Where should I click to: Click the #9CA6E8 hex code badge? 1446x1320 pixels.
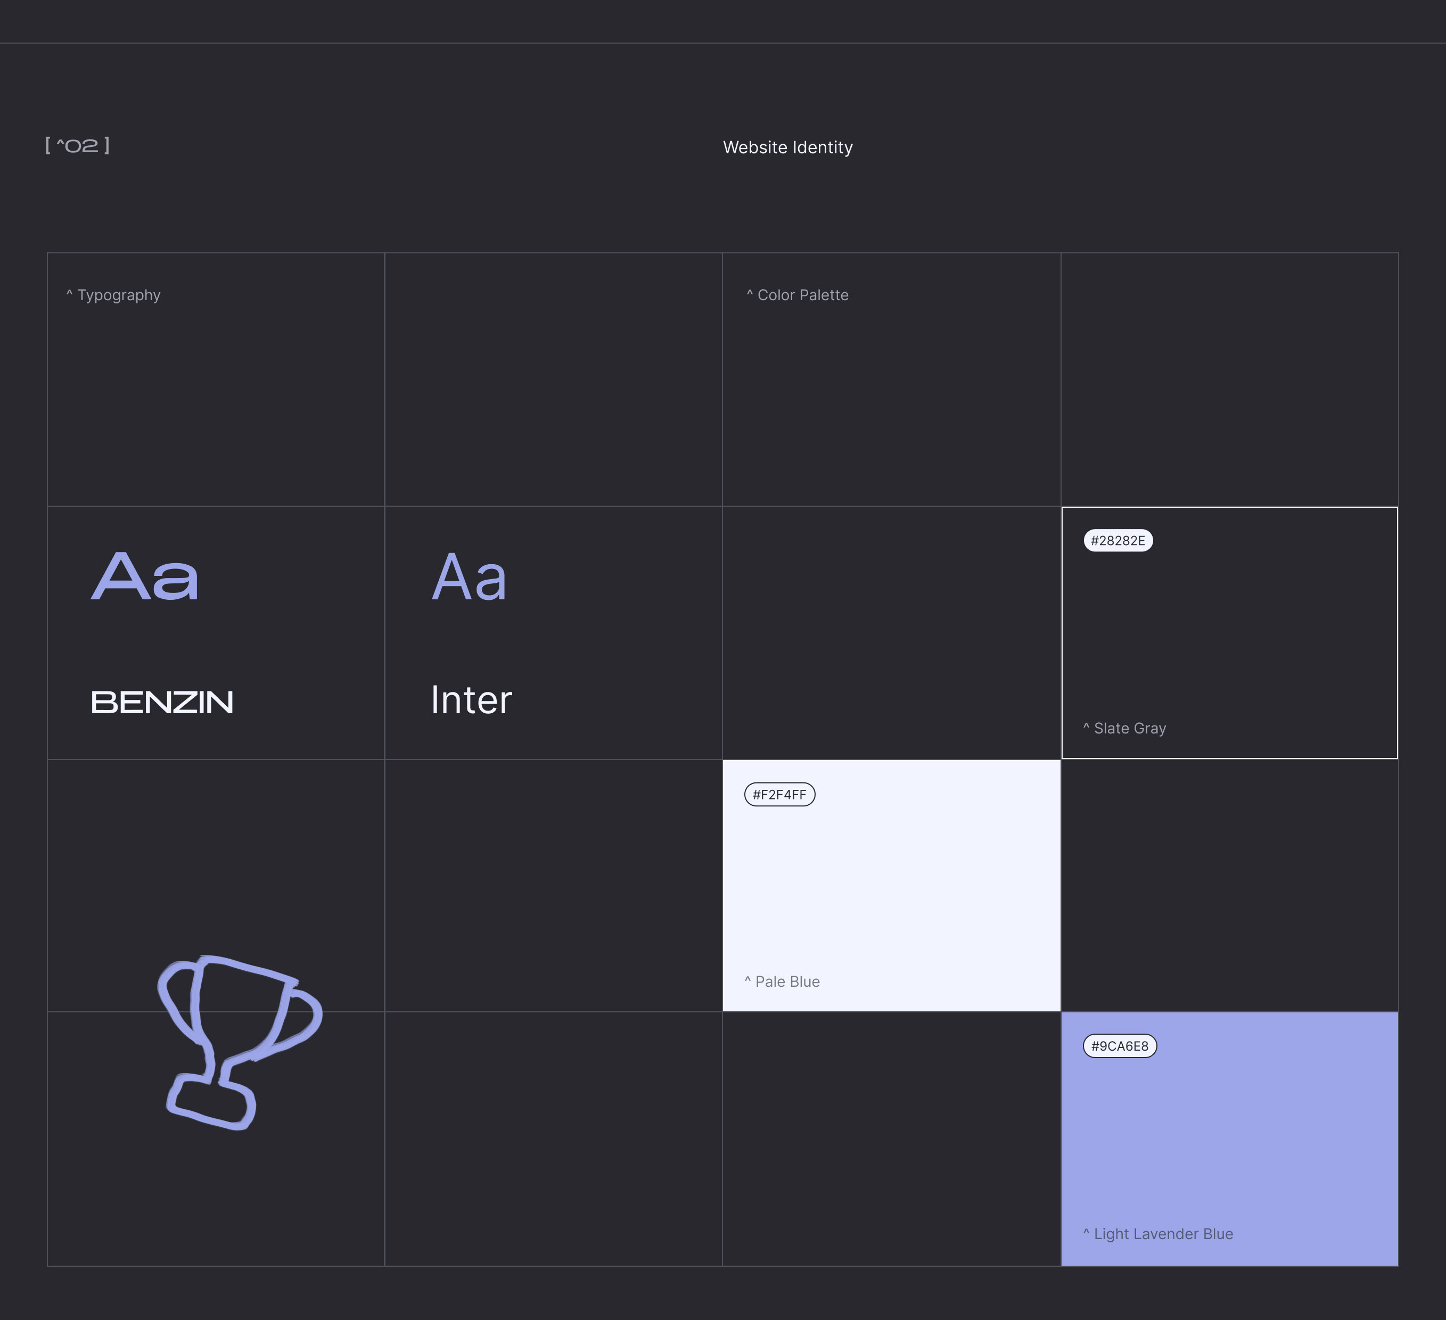(1119, 1046)
